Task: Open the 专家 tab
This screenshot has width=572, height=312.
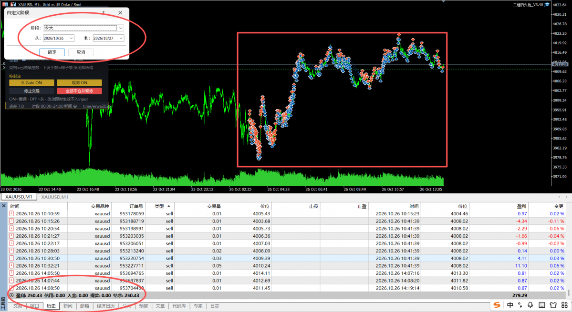Action: [x=198, y=306]
